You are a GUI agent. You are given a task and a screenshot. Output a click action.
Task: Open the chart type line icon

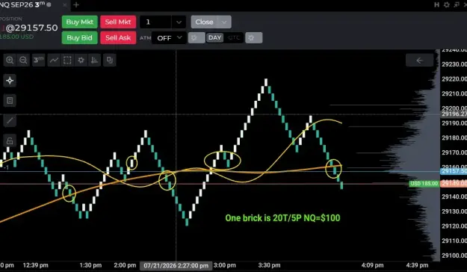pyautogui.click(x=54, y=61)
